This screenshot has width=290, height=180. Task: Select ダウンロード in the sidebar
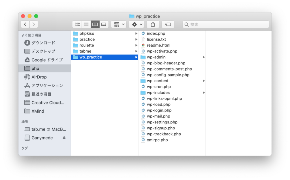click(43, 43)
